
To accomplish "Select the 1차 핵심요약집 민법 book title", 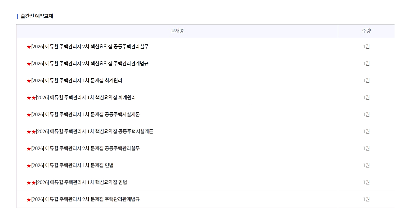I will pyautogui.click(x=82, y=182).
